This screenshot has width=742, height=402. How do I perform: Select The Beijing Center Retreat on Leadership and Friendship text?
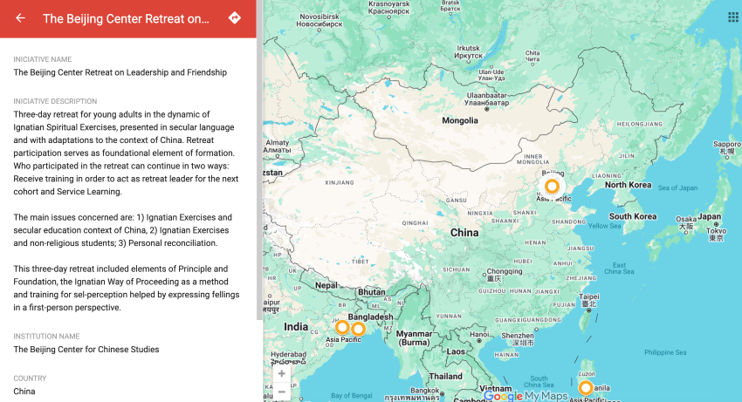[120, 72]
